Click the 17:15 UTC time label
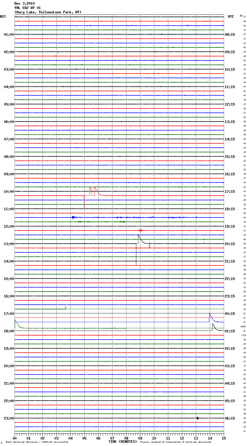This screenshot has width=247, height=446. pos(230,191)
